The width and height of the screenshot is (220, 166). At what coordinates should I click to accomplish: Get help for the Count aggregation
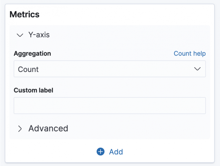pyautogui.click(x=190, y=54)
